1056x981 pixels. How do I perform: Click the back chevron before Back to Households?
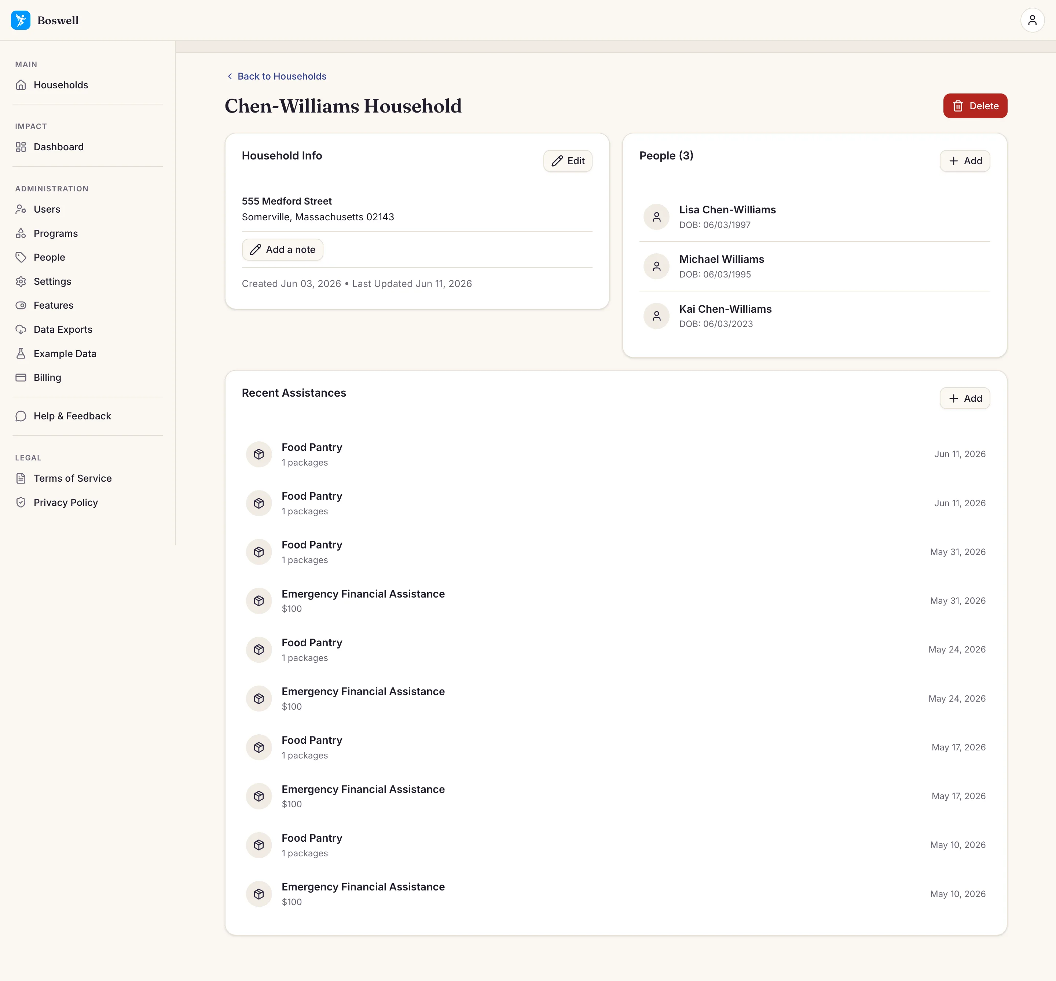(230, 77)
